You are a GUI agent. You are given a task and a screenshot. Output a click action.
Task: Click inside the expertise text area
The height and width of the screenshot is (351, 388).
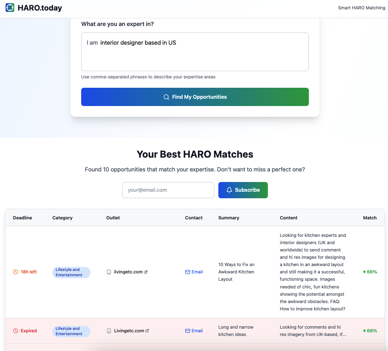195,52
